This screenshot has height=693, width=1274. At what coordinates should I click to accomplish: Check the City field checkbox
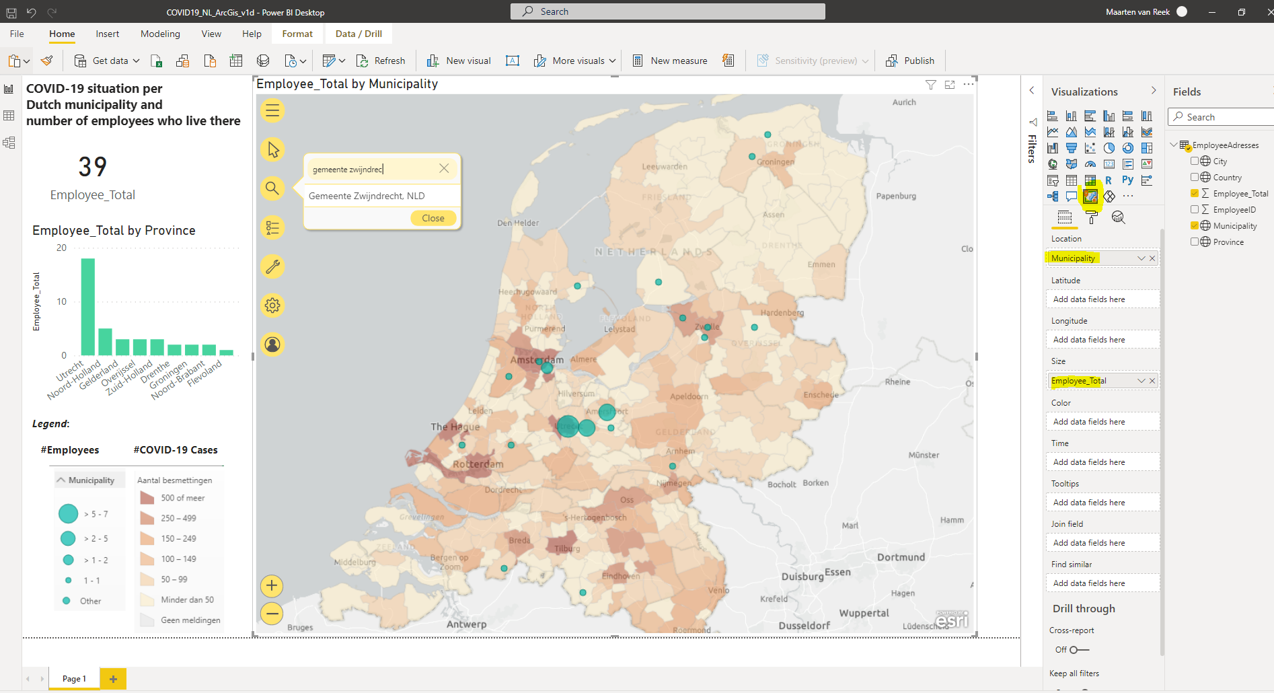tap(1195, 161)
